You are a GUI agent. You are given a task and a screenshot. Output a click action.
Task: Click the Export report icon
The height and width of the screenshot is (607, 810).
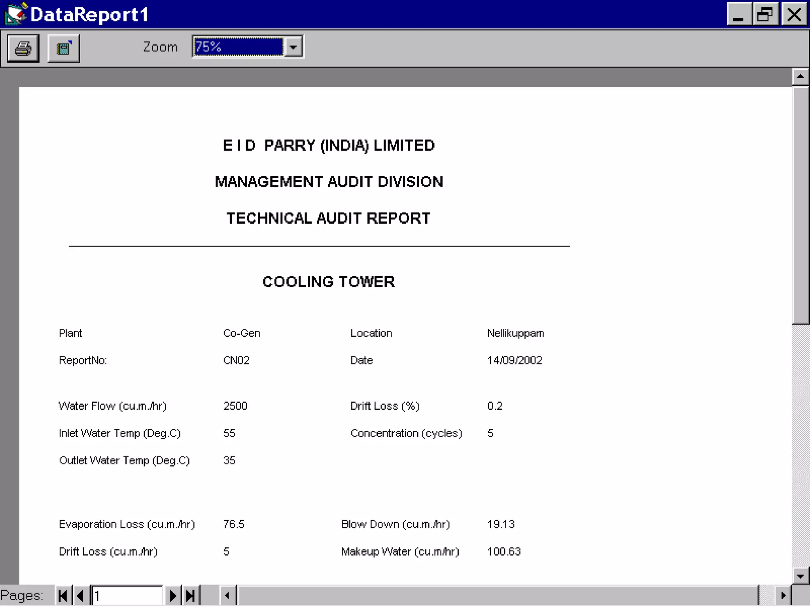coord(64,48)
